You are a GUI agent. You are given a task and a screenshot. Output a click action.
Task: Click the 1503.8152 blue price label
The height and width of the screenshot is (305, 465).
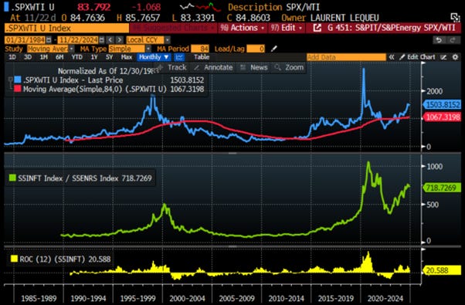pos(442,104)
